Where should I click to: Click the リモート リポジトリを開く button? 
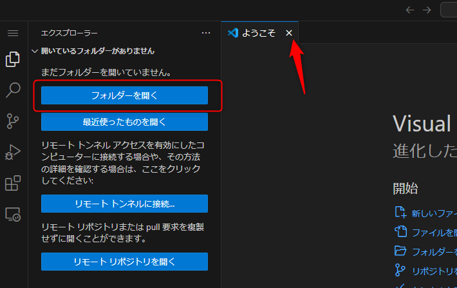click(124, 262)
